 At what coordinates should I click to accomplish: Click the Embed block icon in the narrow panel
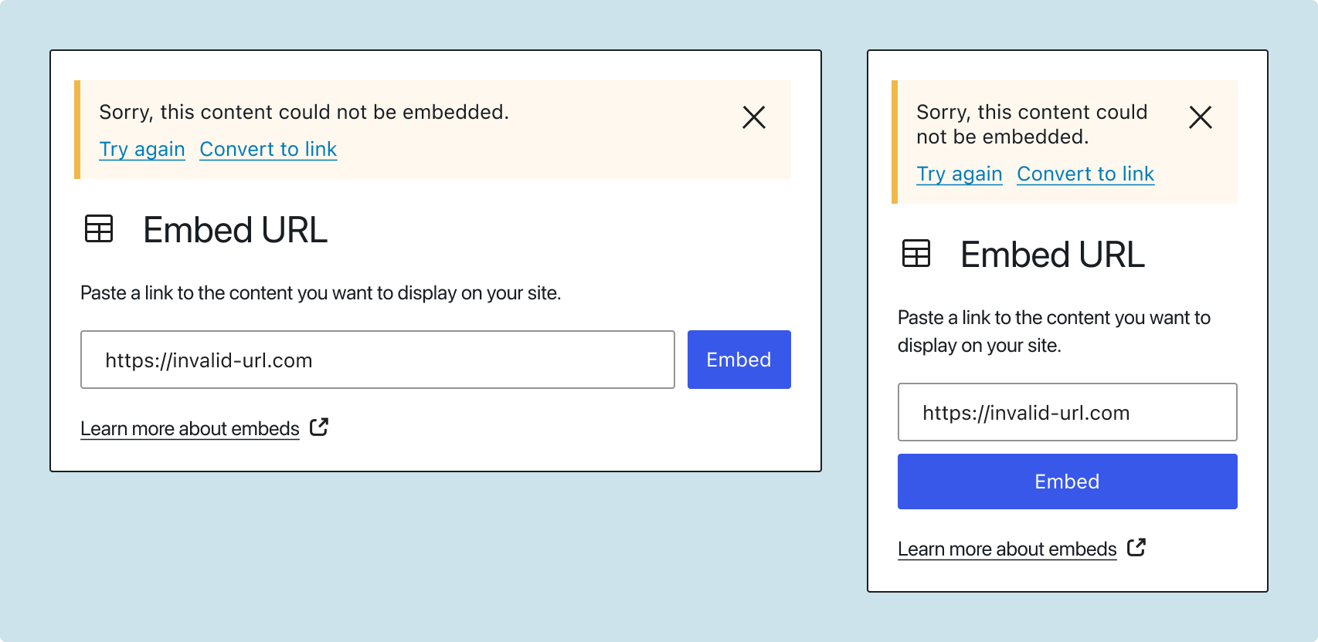point(915,254)
